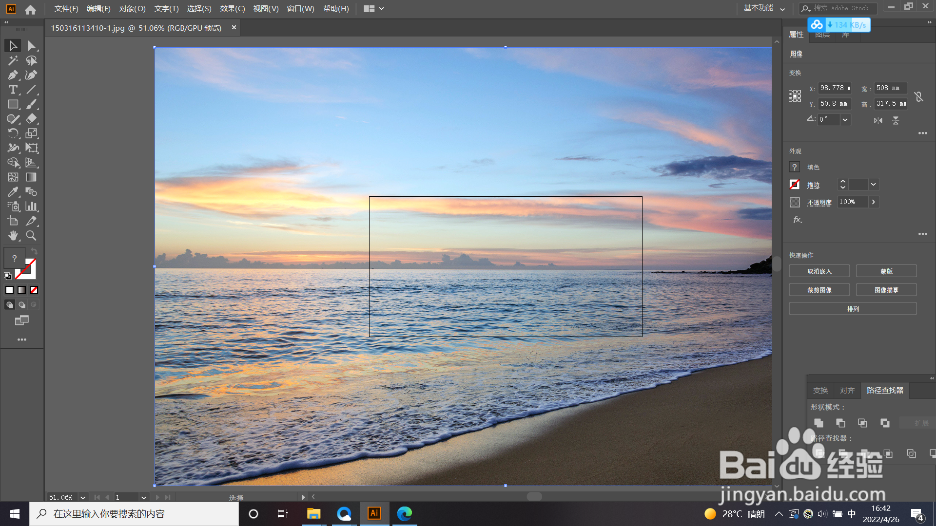Click the 裁剪图像 button

coord(819,290)
